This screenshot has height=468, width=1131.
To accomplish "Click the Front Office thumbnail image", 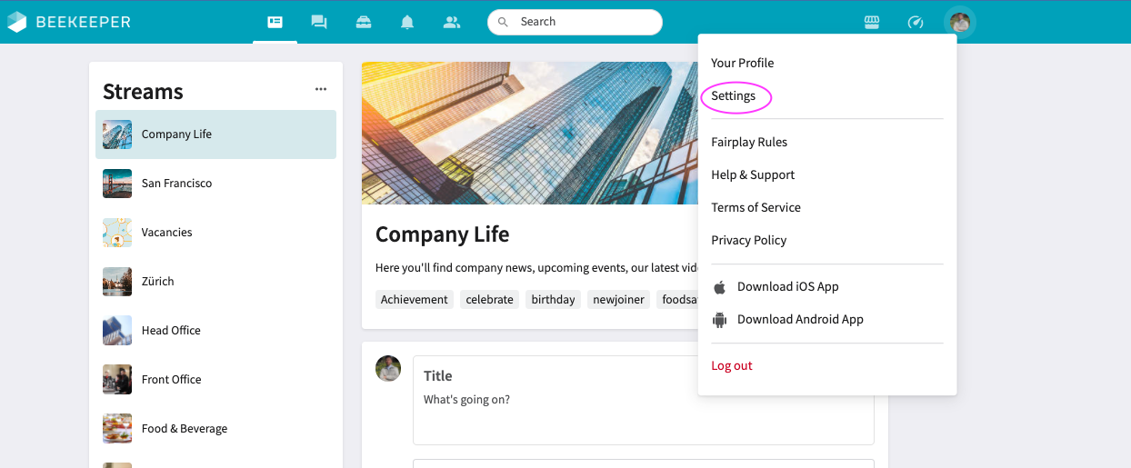I will (x=117, y=380).
